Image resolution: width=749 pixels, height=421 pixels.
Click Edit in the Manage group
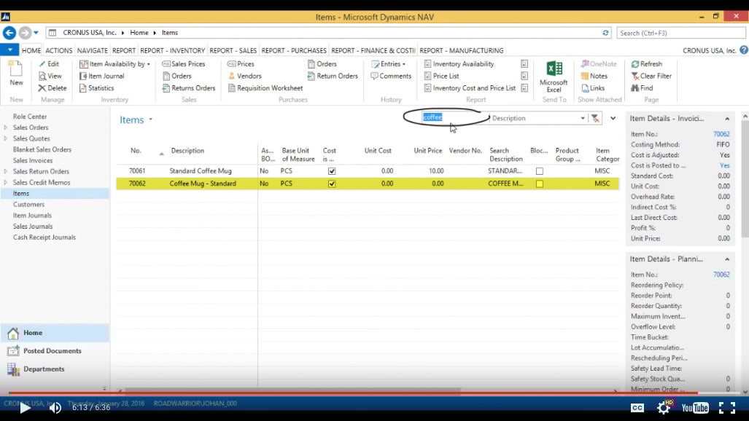[x=49, y=64]
